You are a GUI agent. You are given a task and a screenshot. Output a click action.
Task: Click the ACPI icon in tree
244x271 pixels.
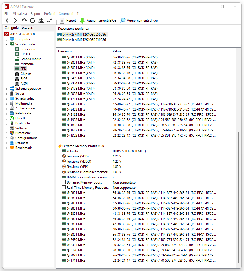coord(17,84)
